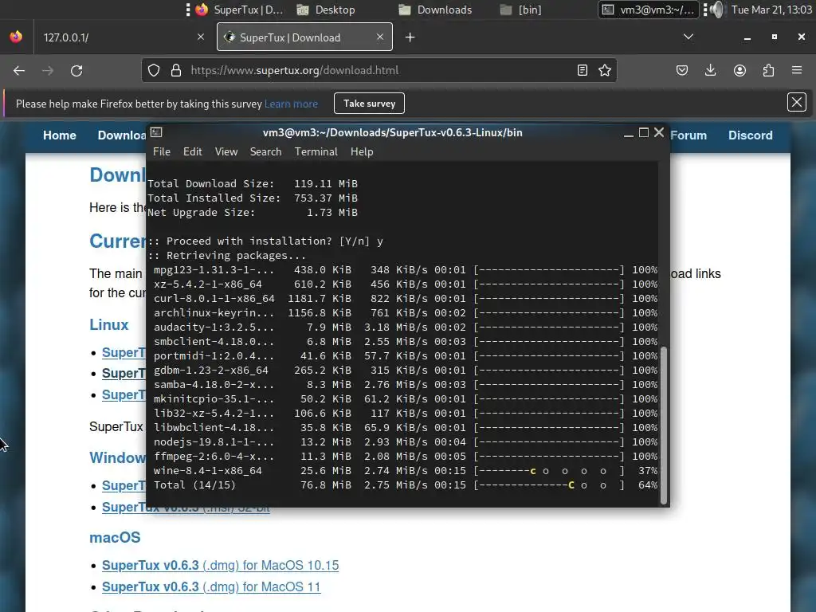Click the Total Download Size line
Viewport: 816px width, 612px height.
click(253, 184)
